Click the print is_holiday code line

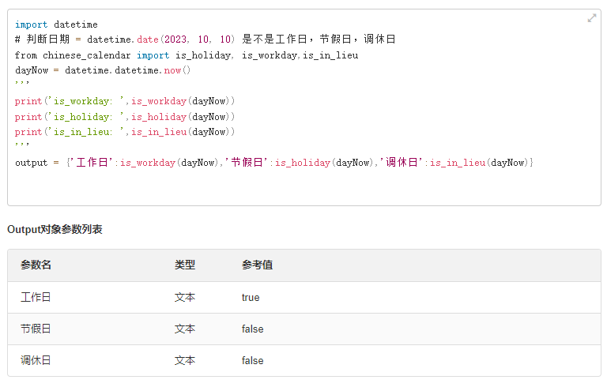125,117
